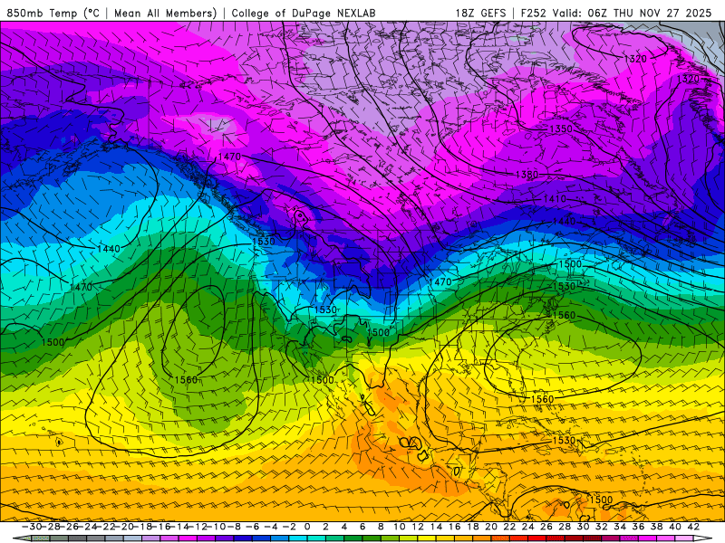Click the -30 value on the temperature scale

coord(33,527)
